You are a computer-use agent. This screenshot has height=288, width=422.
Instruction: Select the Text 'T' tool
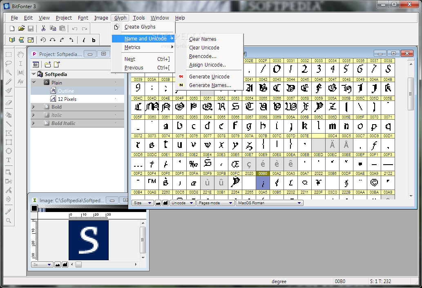pyautogui.click(x=9, y=160)
